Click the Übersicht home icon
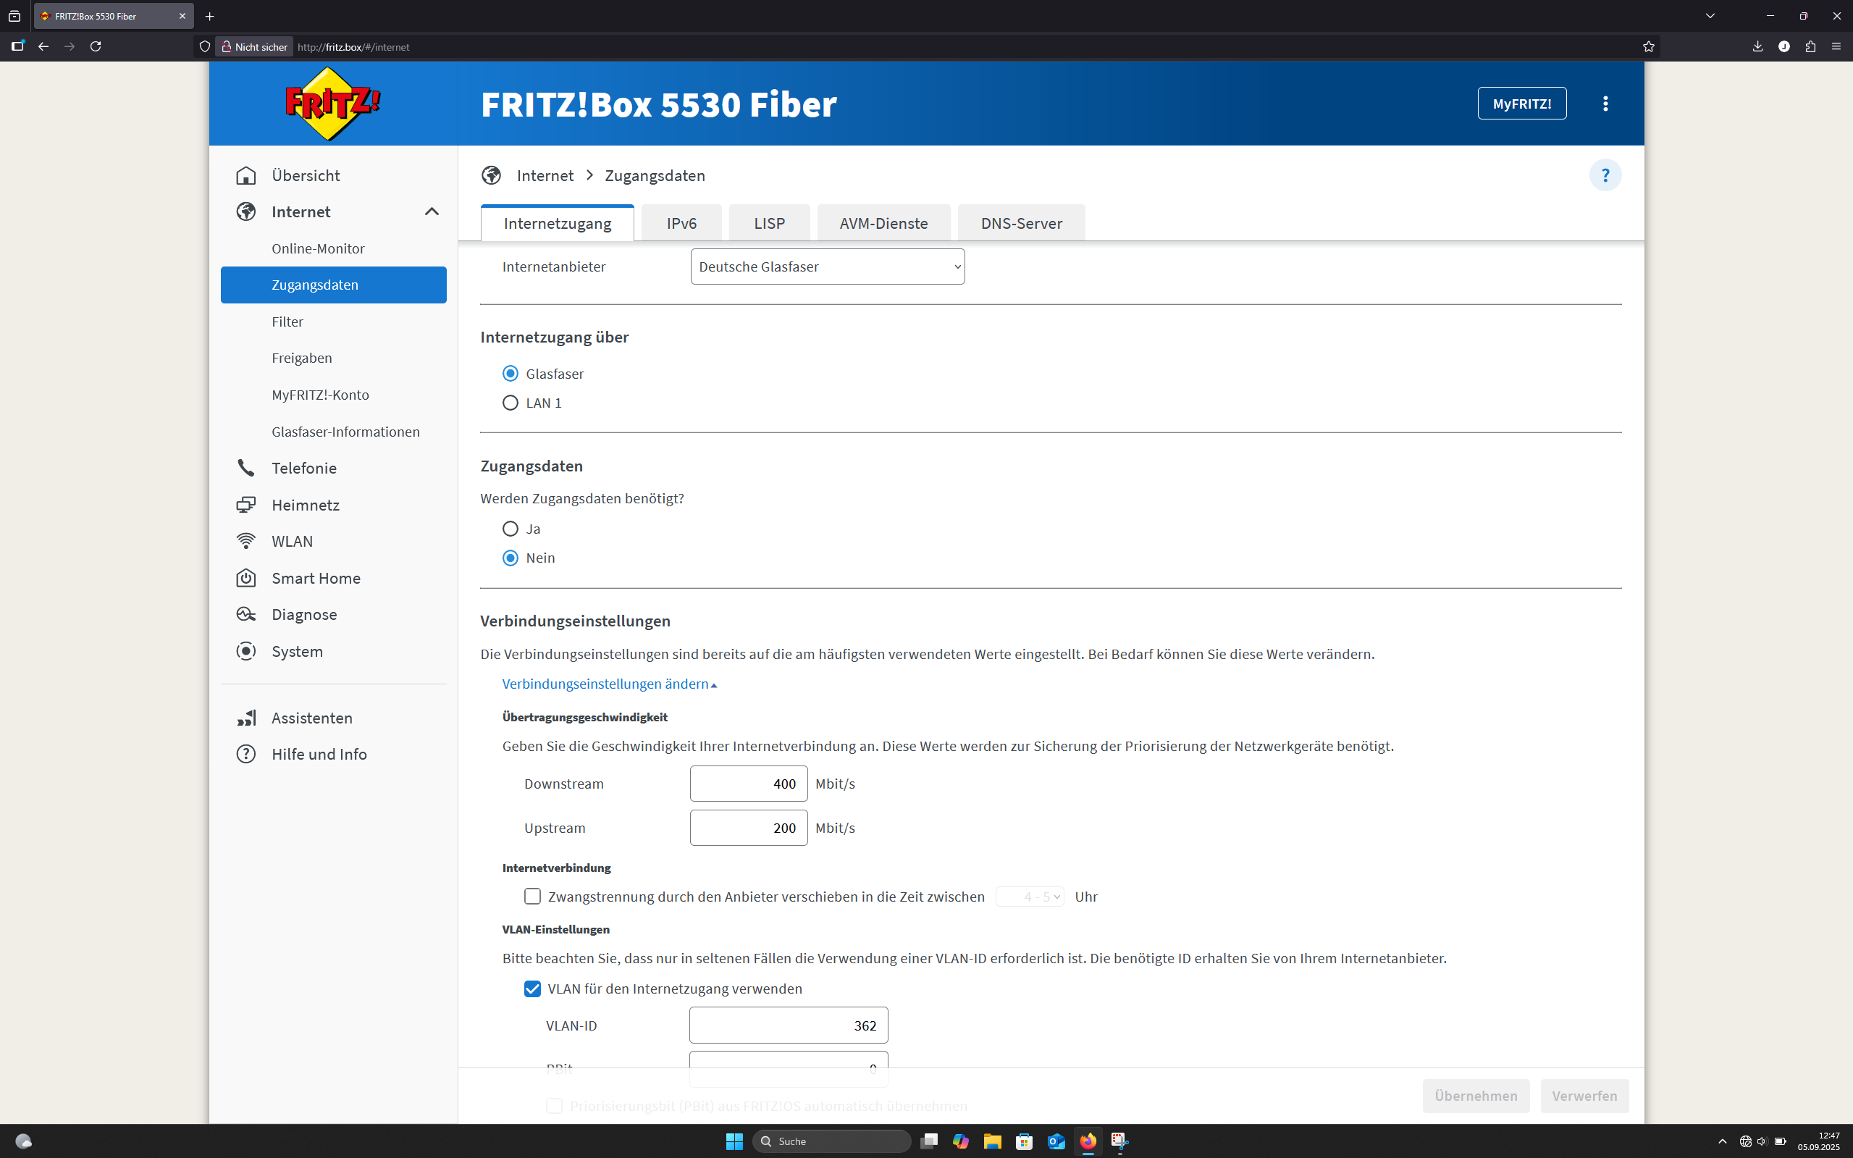1853x1158 pixels. [245, 175]
